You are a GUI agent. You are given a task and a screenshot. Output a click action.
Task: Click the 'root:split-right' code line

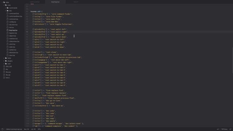50,32
